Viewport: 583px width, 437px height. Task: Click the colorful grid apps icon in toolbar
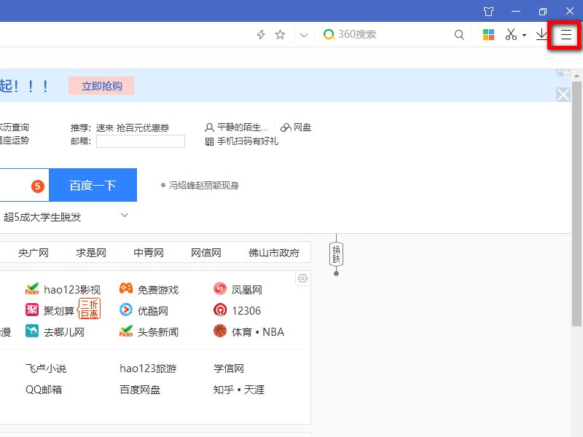pos(488,34)
